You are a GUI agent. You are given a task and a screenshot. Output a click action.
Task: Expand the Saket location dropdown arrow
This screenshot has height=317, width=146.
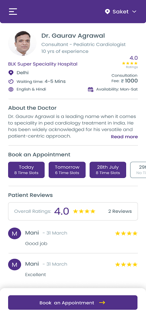pos(134,12)
